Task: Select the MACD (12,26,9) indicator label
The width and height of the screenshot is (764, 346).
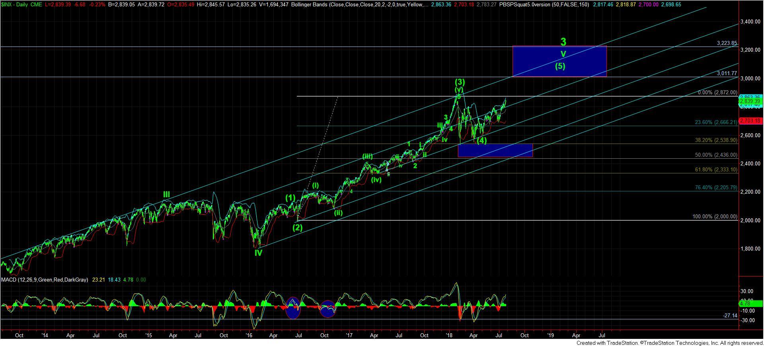Action: pos(45,280)
